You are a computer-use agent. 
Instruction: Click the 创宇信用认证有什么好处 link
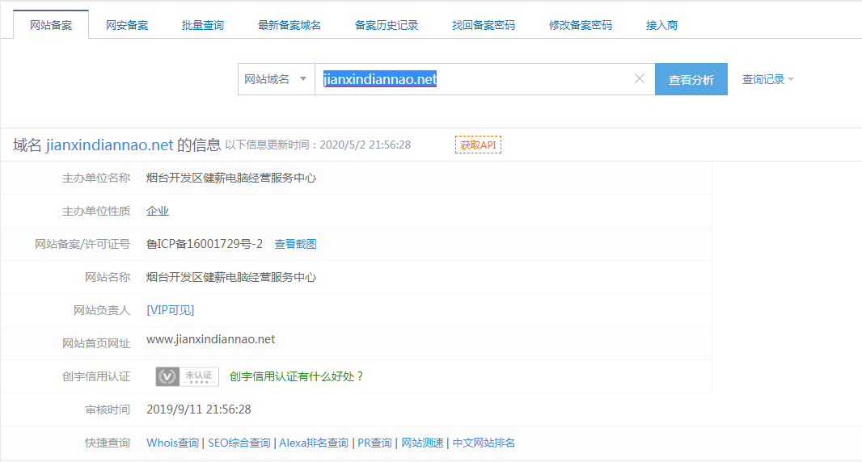(x=297, y=376)
